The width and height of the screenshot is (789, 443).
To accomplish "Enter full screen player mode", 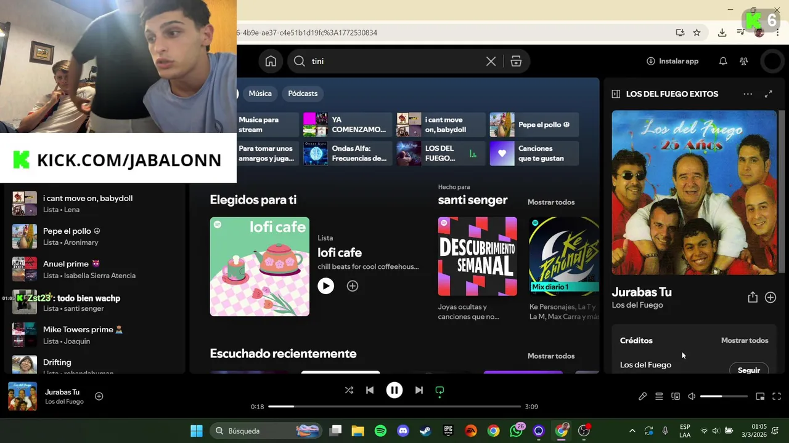I will 777,397.
